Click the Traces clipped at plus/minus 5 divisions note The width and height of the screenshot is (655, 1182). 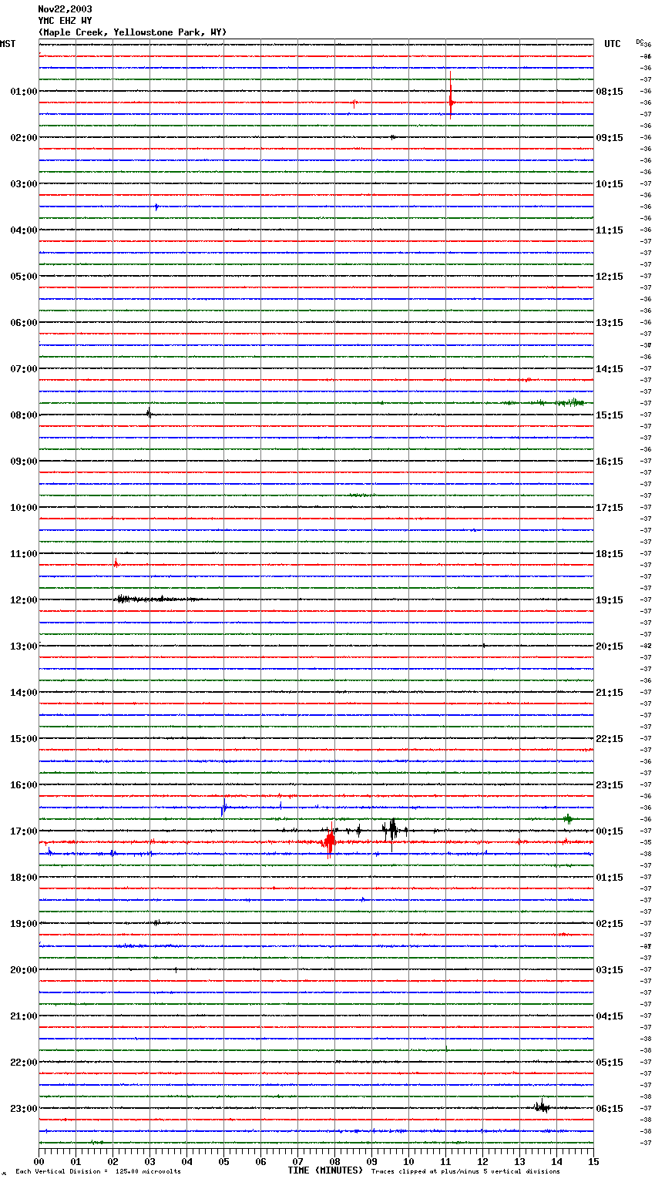(465, 1172)
